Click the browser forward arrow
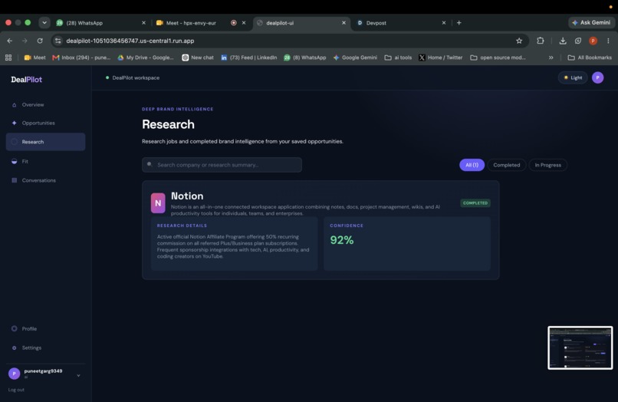Screen dimensions: 618x402 tap(25, 41)
